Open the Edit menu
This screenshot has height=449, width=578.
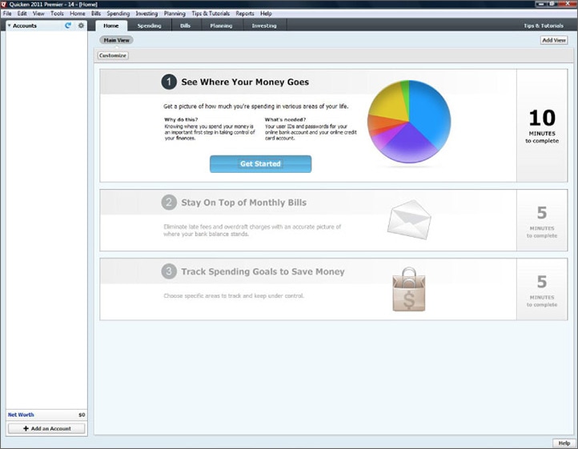(x=22, y=14)
